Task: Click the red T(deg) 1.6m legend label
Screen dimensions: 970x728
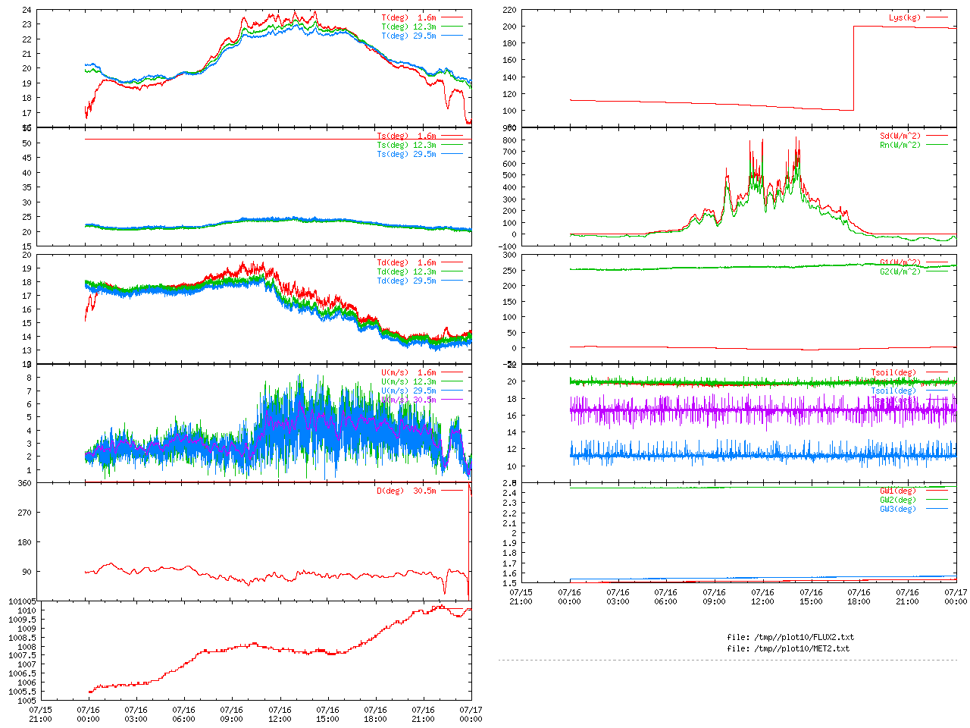Action: click(409, 17)
